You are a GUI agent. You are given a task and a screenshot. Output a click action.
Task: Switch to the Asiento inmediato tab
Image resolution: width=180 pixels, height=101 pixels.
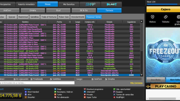click(26, 4)
